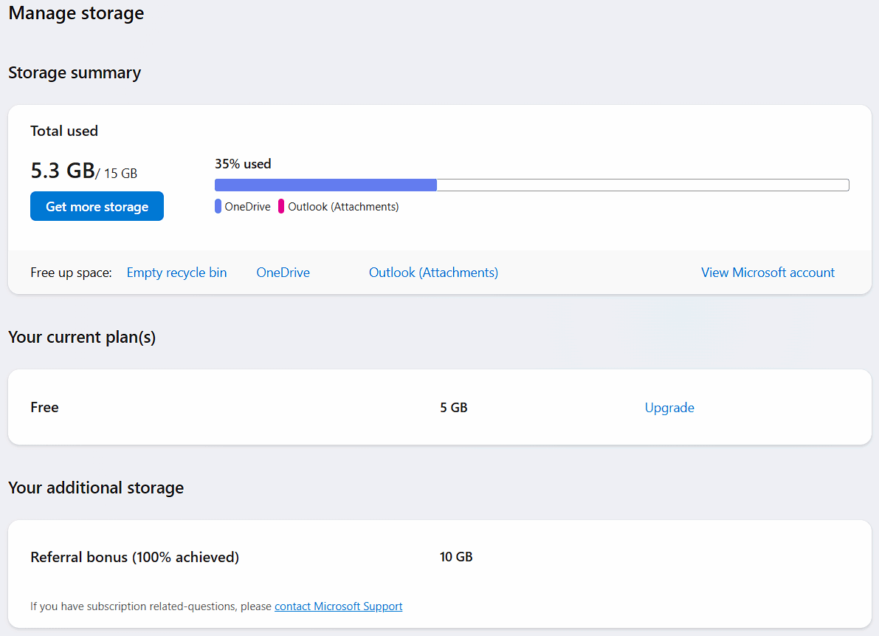Viewport: 879px width, 636px height.
Task: Open View Microsoft account link
Action: (x=768, y=273)
